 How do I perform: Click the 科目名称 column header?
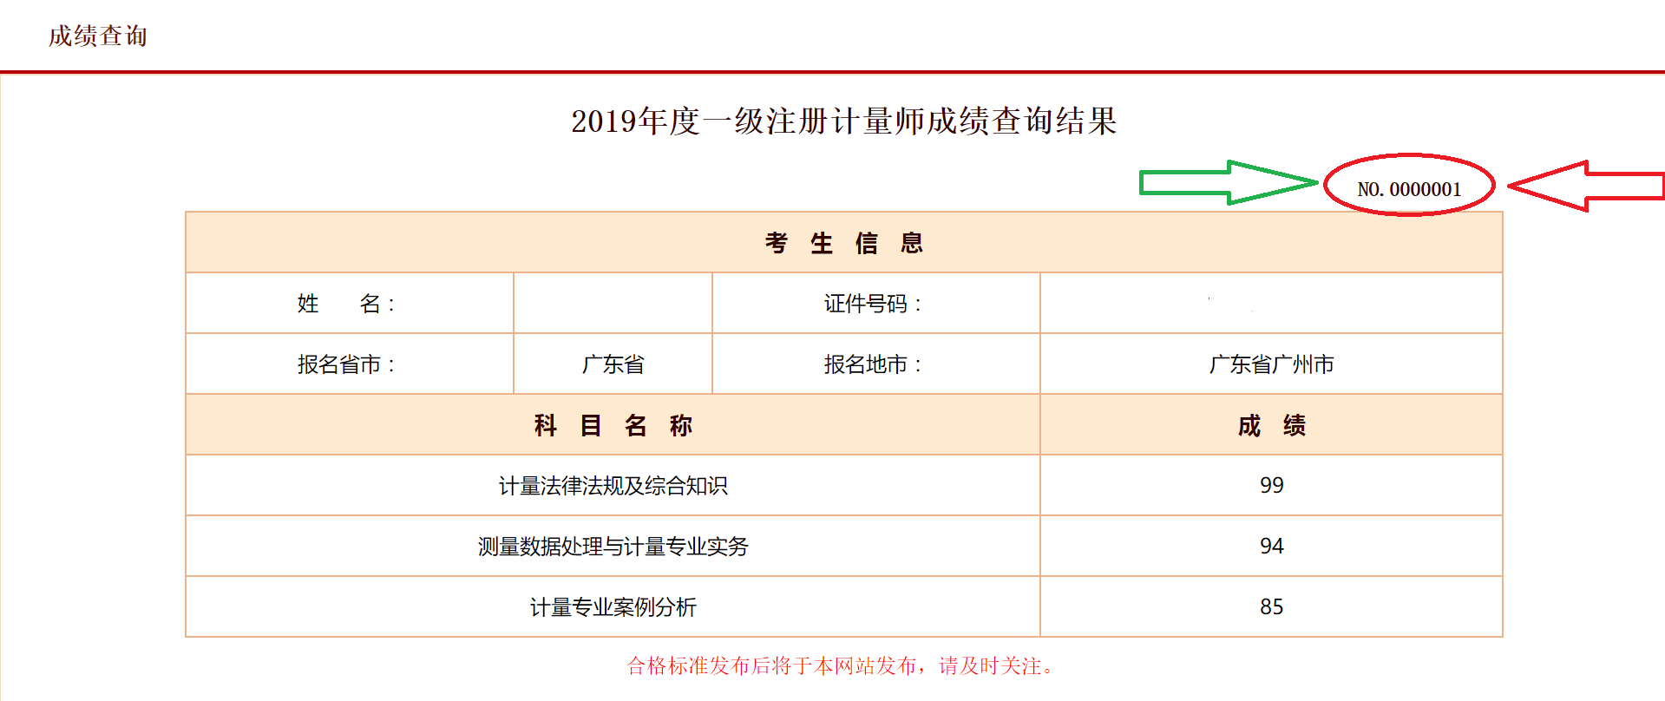pos(613,425)
